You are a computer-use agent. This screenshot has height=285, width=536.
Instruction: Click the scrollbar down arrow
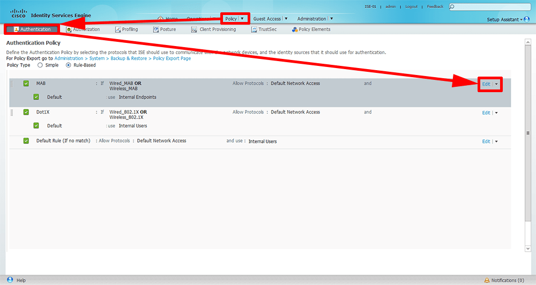528,249
